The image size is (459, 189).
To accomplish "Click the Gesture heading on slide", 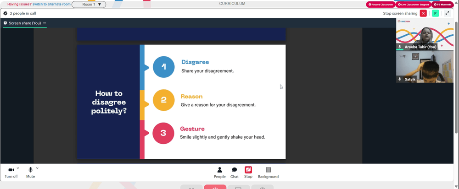I will coord(192,129).
